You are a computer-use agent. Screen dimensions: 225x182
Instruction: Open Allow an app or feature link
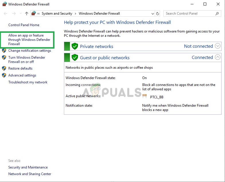[29, 40]
